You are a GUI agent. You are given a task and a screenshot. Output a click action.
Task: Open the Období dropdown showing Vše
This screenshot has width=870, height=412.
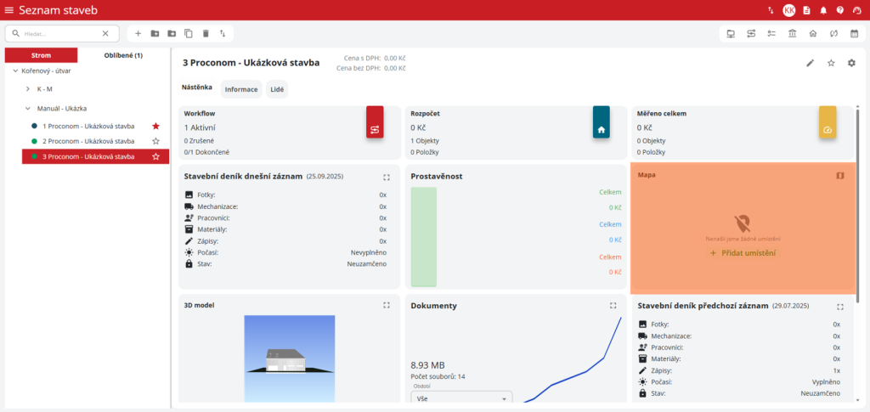pyautogui.click(x=460, y=398)
